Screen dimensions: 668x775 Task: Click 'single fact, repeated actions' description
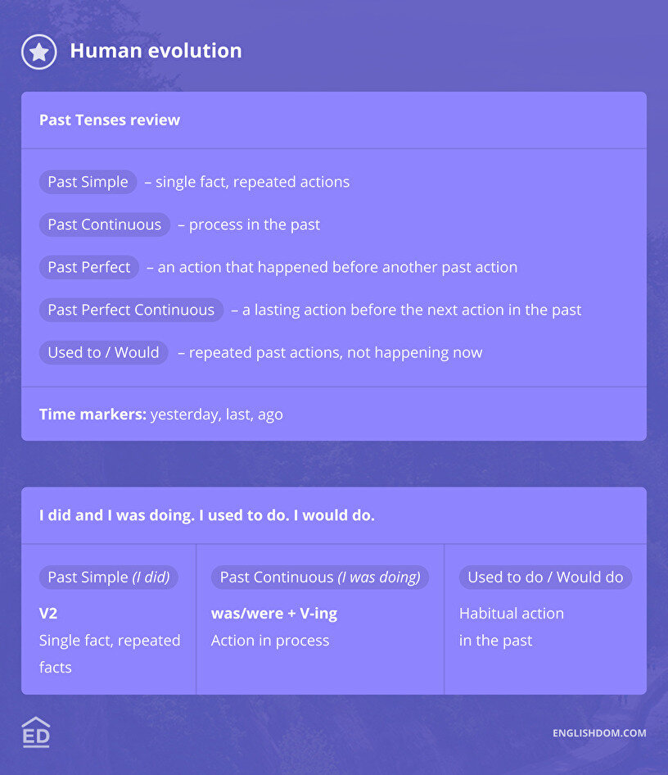coord(252,182)
